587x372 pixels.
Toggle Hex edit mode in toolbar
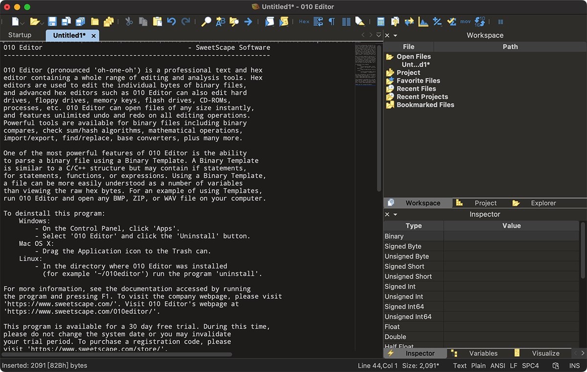[x=304, y=21]
